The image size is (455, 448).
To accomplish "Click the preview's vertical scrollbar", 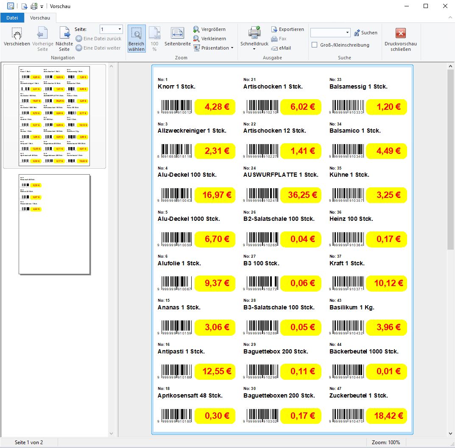I will point(450,254).
